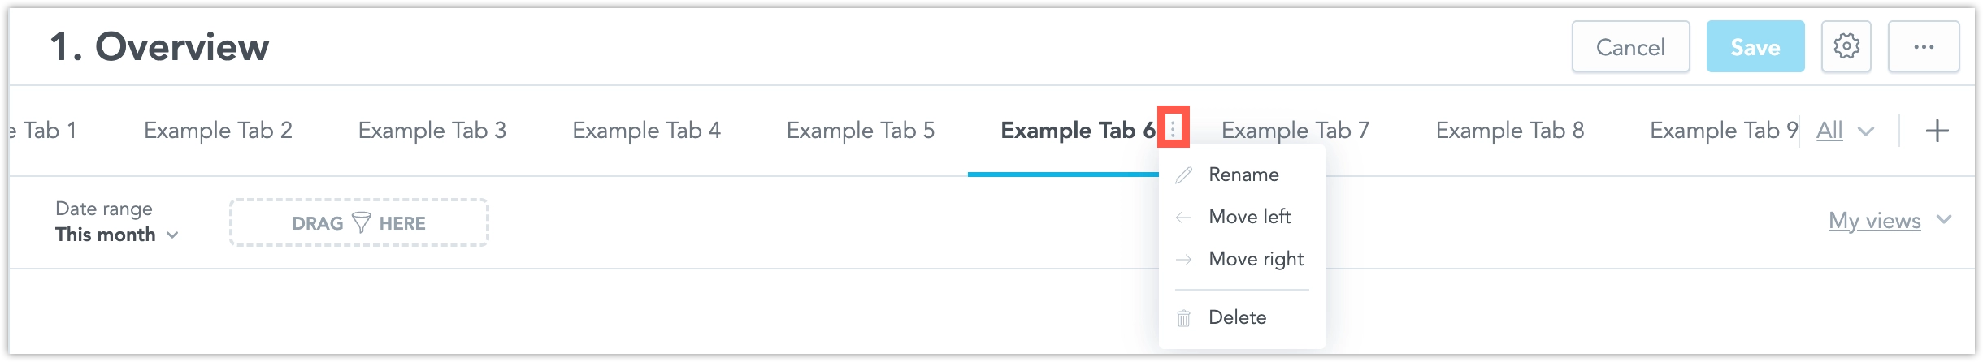Viewport: 1983px width, 362px height.
Task: Switch to Example Tab 3
Action: click(432, 131)
